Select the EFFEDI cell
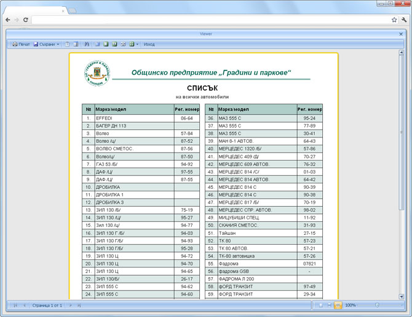The height and width of the screenshot is (317, 412). [135, 118]
